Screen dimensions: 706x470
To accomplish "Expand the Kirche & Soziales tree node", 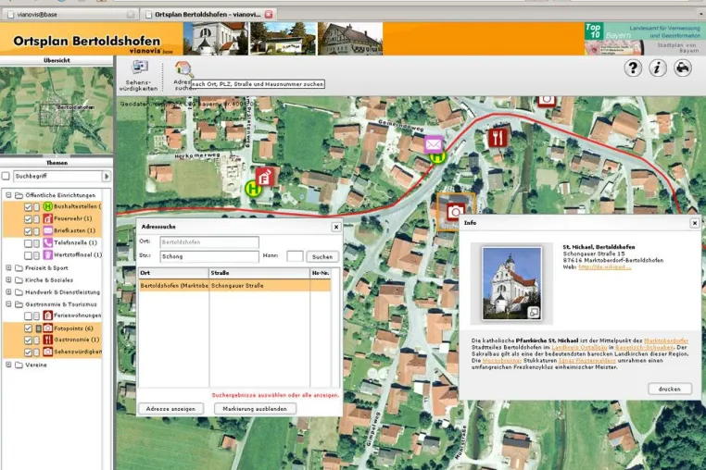I will tap(8, 279).
